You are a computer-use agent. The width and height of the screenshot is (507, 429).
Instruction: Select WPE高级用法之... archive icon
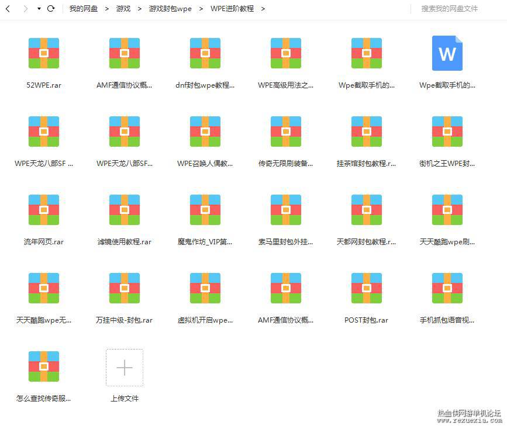[286, 53]
